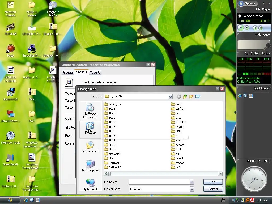
Task: Launch Outlook Express from sidebar Quick Launch
Action: [x=245, y=96]
